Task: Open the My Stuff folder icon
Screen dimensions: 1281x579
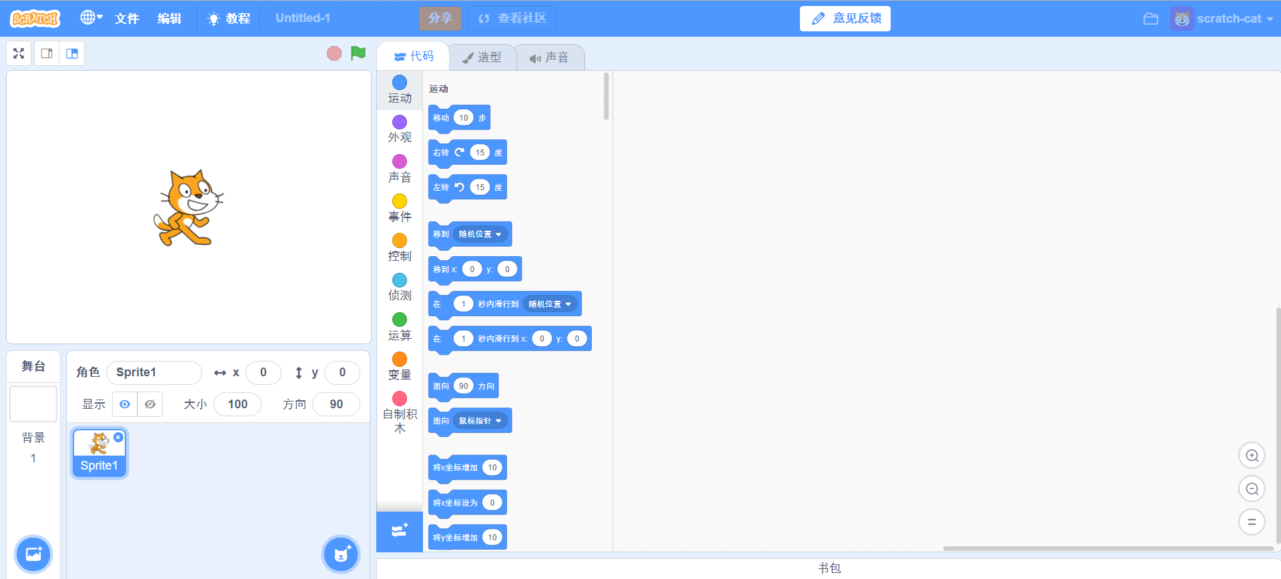Action: point(1151,19)
